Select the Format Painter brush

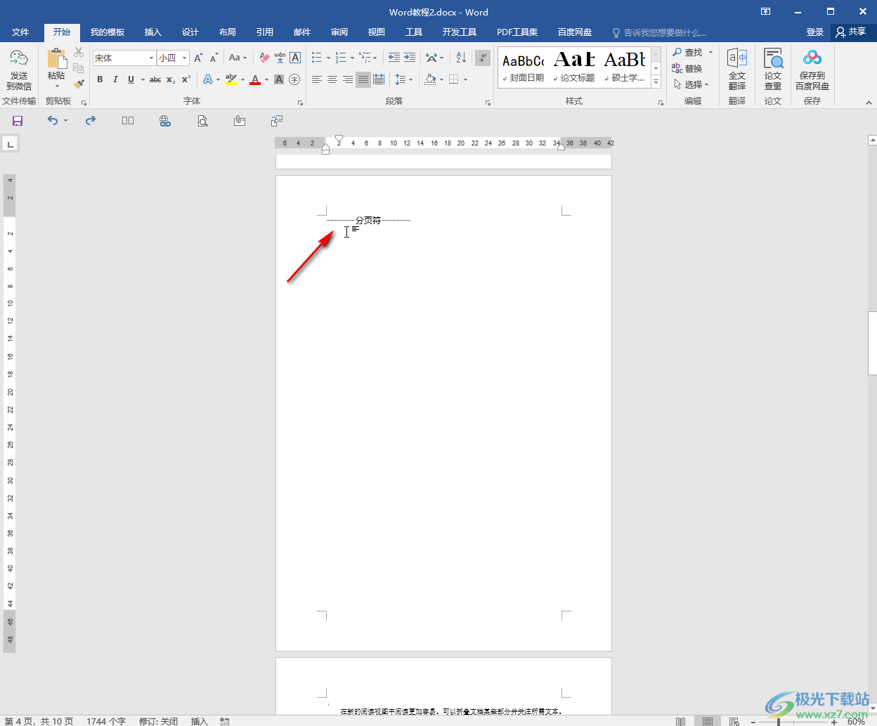pyautogui.click(x=79, y=84)
